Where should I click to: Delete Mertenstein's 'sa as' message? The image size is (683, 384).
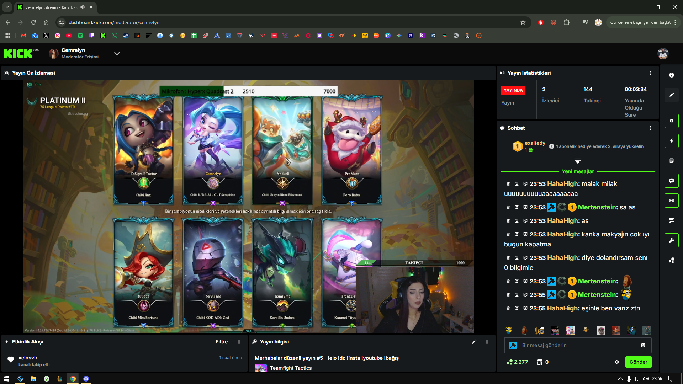click(508, 207)
